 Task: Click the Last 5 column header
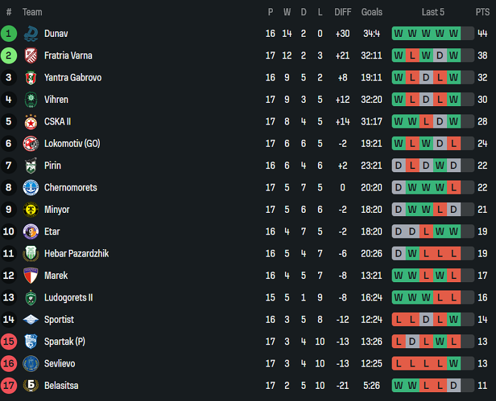pyautogui.click(x=433, y=12)
